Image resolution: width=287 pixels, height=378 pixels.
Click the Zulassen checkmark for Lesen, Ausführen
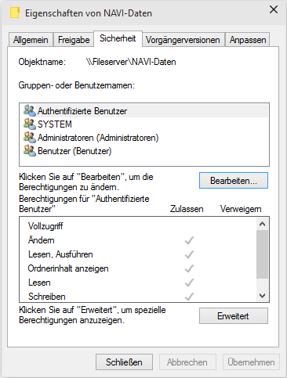[189, 254]
